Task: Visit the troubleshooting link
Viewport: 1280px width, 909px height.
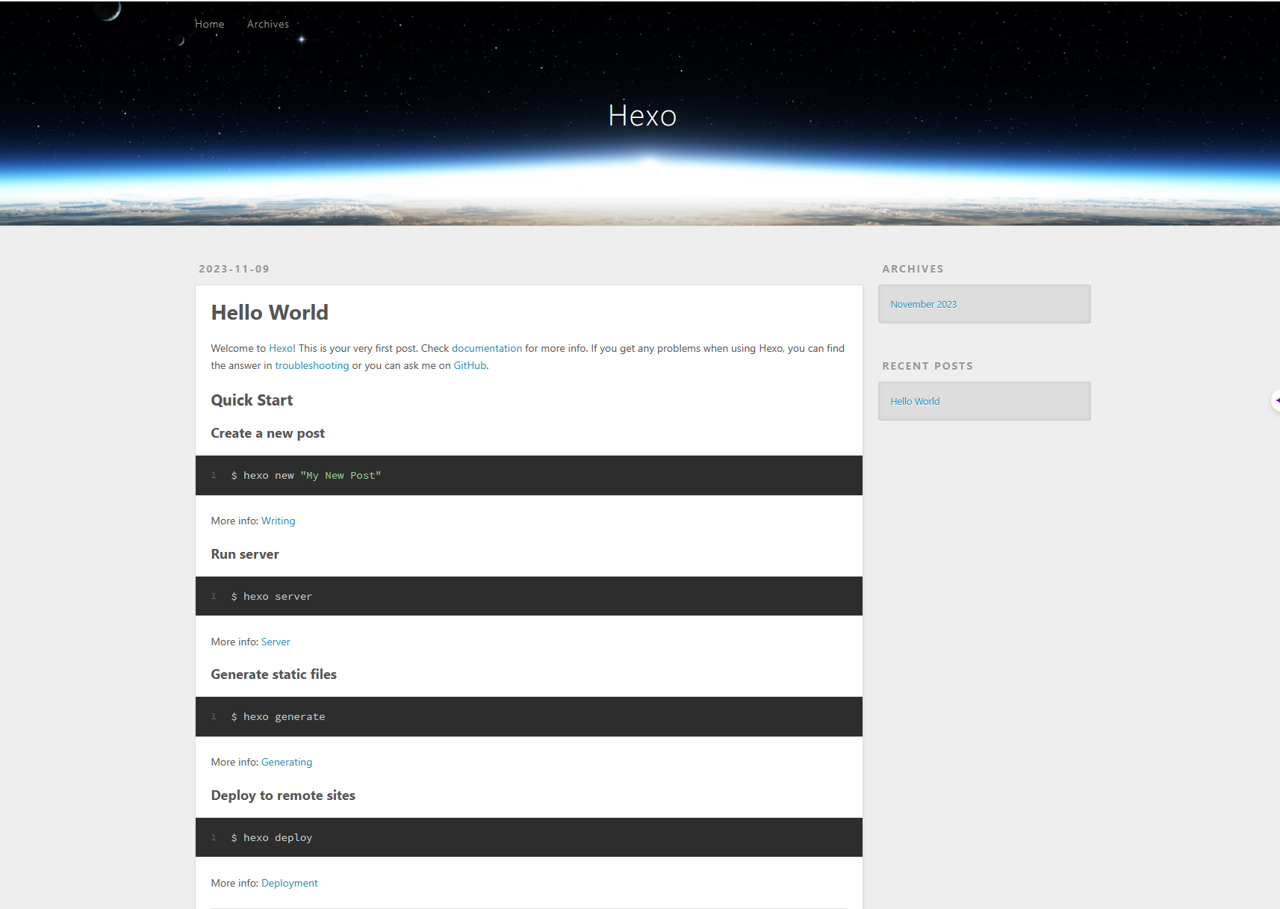Action: [312, 365]
